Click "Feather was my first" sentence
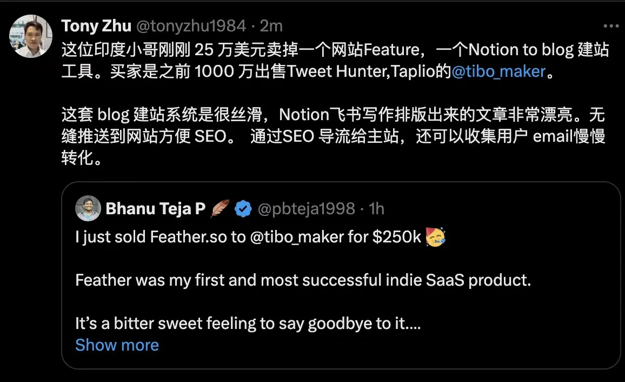Screen dimensions: 625x382 (303, 280)
